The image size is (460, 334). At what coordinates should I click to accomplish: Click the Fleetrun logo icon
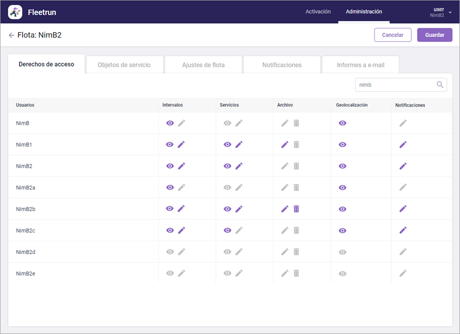[15, 12]
